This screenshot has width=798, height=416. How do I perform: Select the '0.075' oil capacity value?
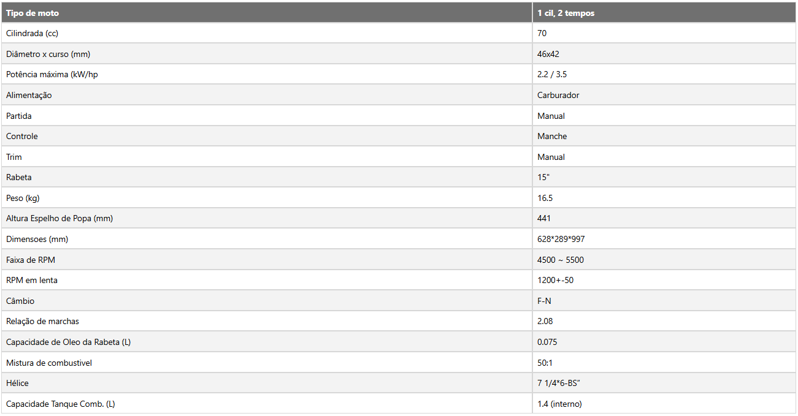664,342
